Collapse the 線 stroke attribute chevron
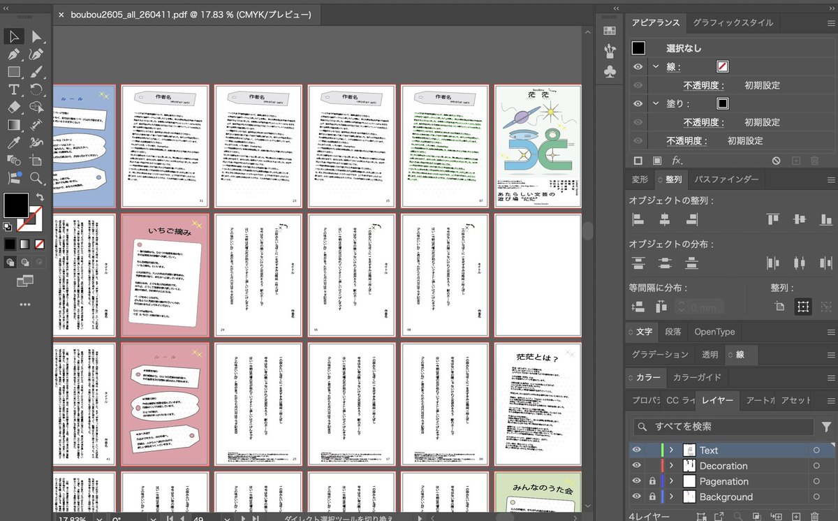Viewport: 838px width, 521px height. 656,67
